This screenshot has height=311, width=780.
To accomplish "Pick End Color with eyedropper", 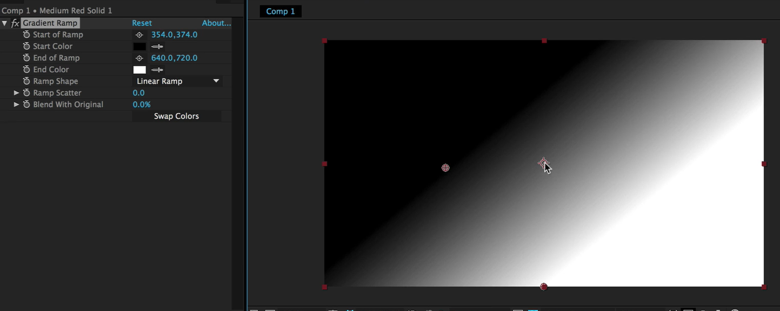I will (x=157, y=70).
